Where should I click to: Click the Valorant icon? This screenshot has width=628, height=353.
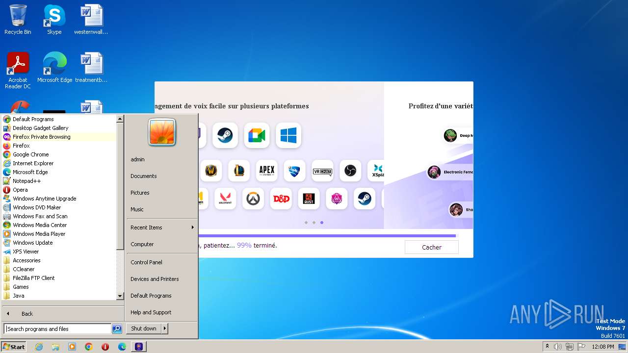click(x=225, y=199)
